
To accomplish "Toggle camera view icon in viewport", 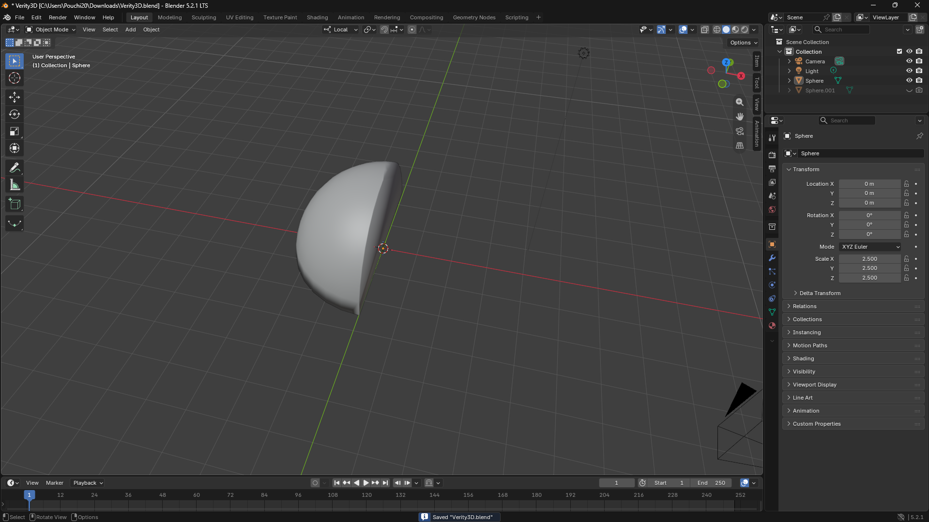I will 740,131.
